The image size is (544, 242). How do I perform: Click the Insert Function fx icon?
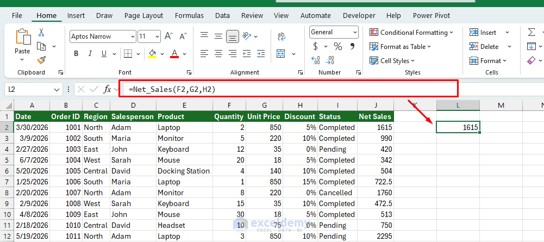point(108,89)
